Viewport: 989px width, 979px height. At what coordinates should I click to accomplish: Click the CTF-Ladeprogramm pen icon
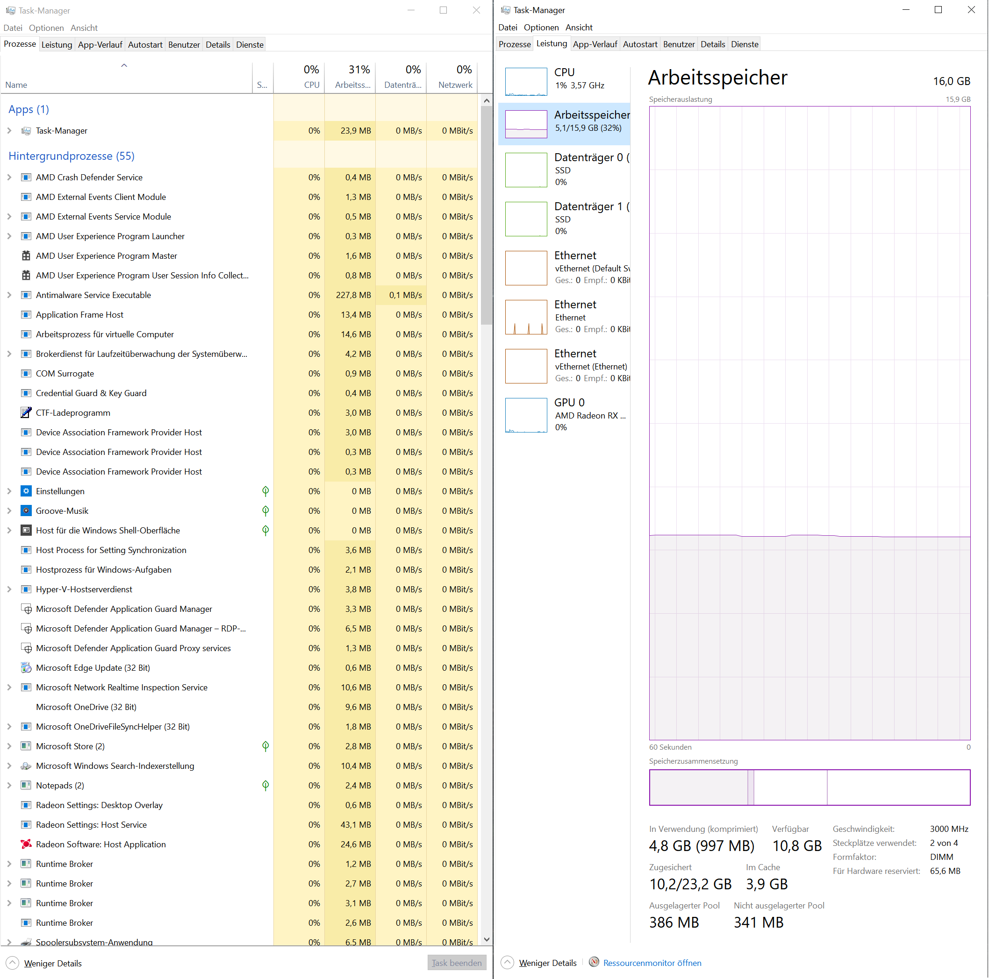click(26, 413)
